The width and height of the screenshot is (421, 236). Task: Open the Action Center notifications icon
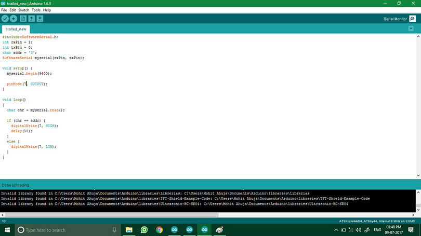pos(411,230)
